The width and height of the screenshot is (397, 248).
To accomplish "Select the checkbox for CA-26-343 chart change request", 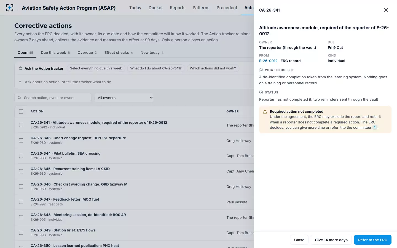I will 21,141.
